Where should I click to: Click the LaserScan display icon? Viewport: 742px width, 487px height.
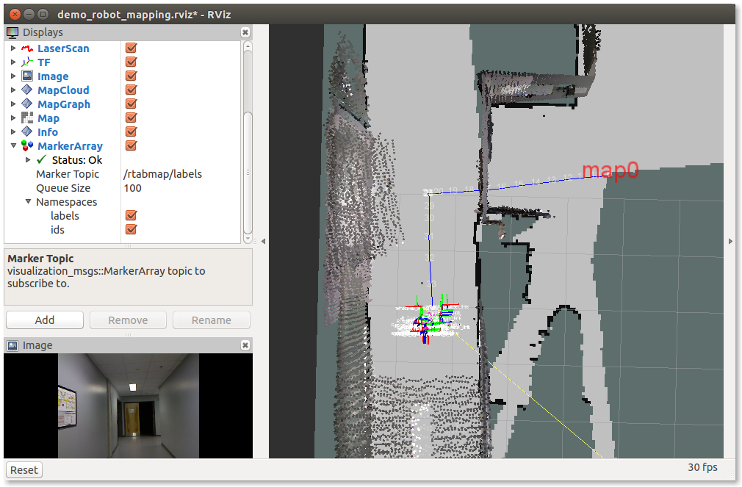[x=27, y=48]
